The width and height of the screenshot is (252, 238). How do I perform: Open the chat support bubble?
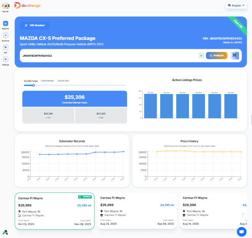(241, 231)
